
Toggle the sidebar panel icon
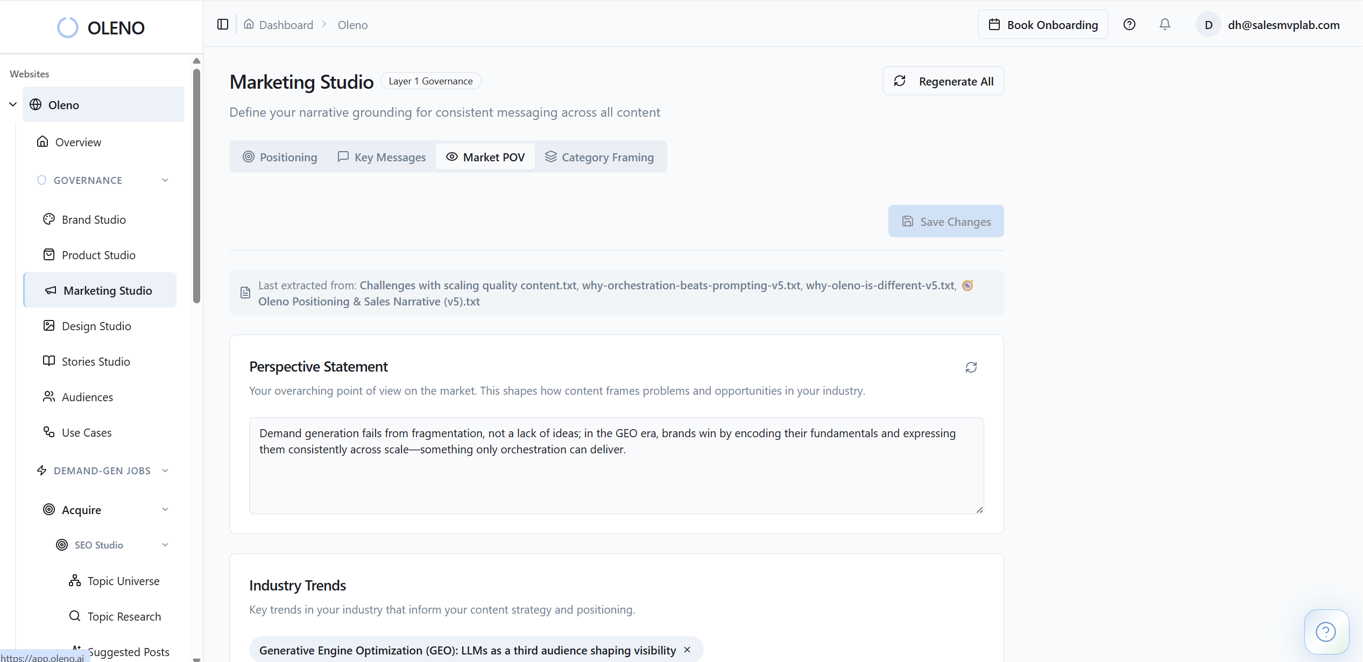pyautogui.click(x=222, y=25)
